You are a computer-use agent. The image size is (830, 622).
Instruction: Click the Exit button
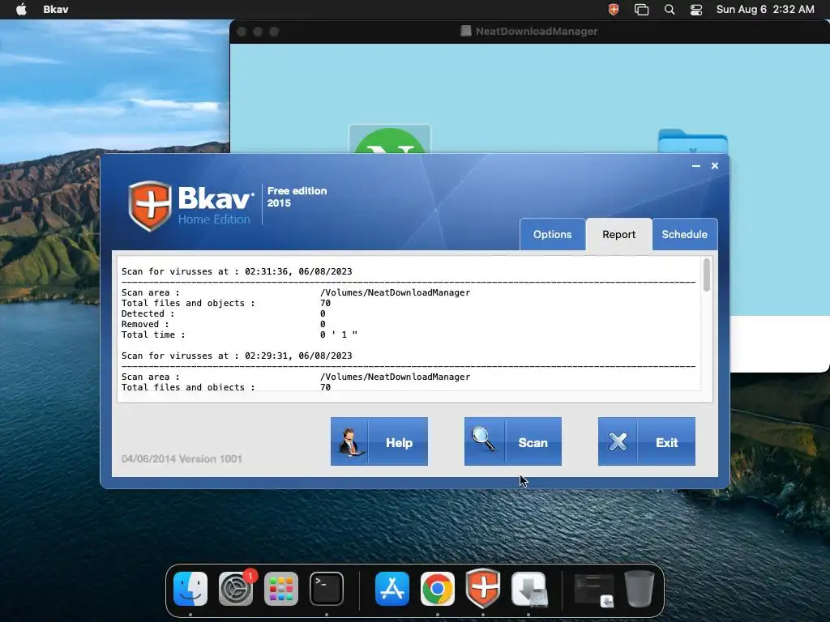646,441
